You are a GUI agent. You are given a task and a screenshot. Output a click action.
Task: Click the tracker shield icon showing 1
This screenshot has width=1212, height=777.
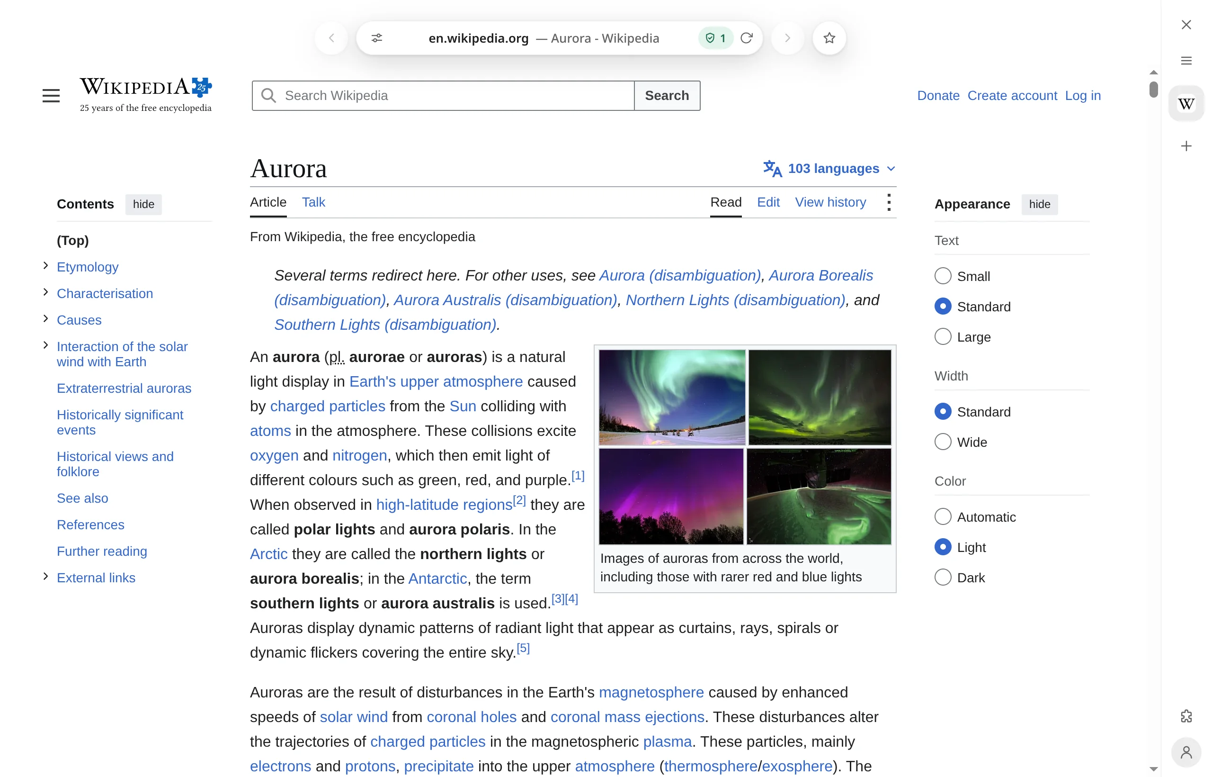tap(716, 38)
